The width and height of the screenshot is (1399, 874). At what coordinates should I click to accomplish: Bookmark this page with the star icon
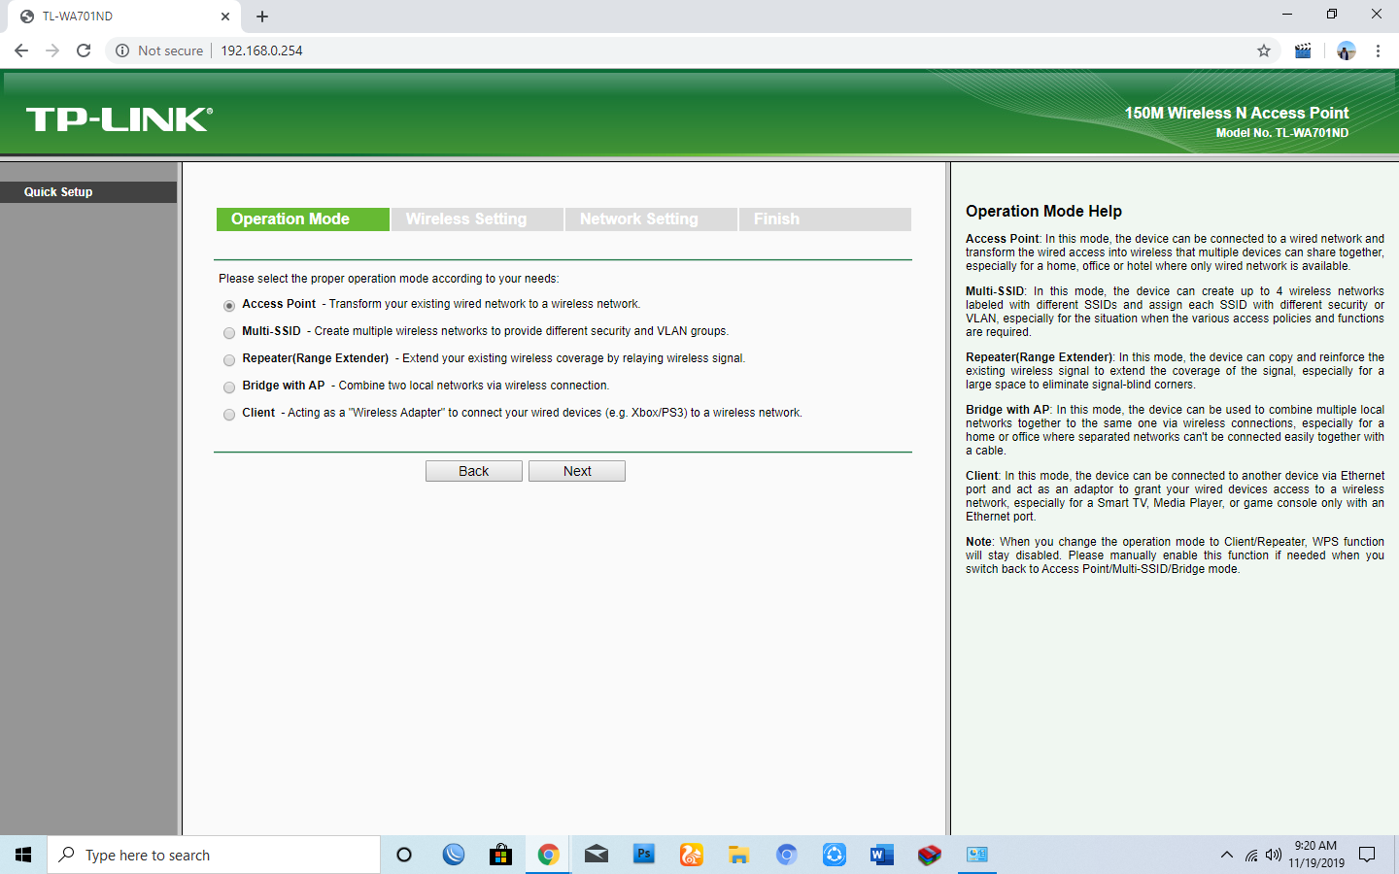pyautogui.click(x=1264, y=50)
